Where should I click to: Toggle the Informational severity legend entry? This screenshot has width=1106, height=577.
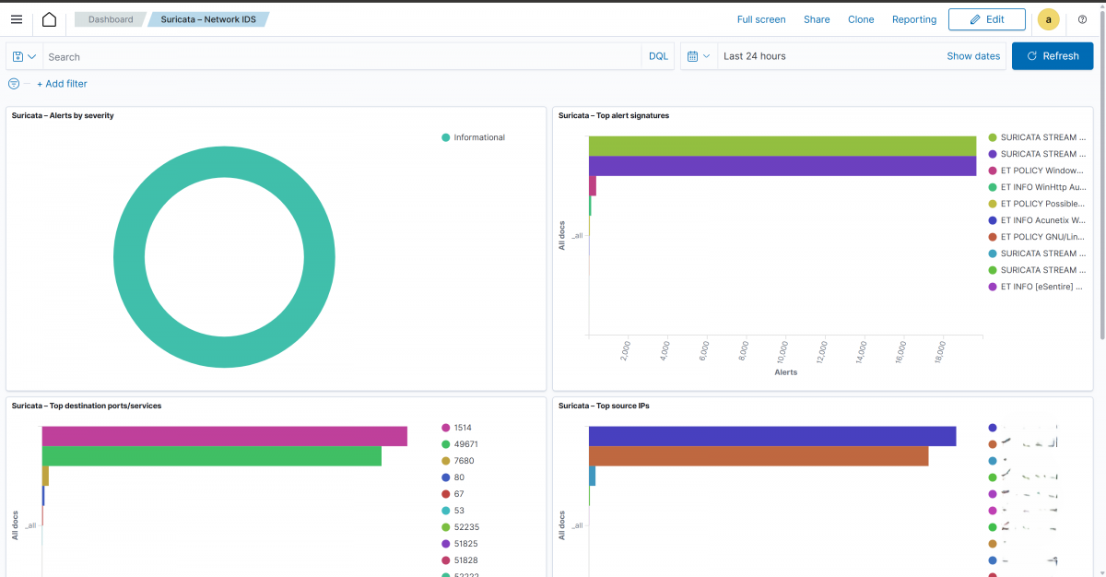pos(474,136)
